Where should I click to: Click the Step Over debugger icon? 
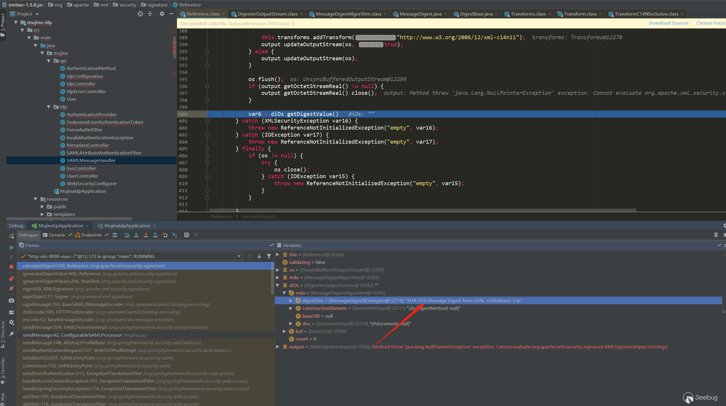(127, 235)
